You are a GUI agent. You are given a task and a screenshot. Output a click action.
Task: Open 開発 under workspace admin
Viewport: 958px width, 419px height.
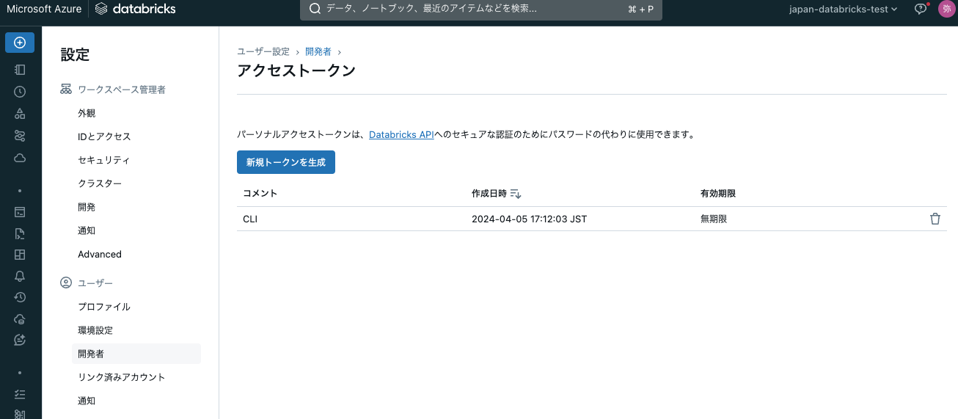87,207
